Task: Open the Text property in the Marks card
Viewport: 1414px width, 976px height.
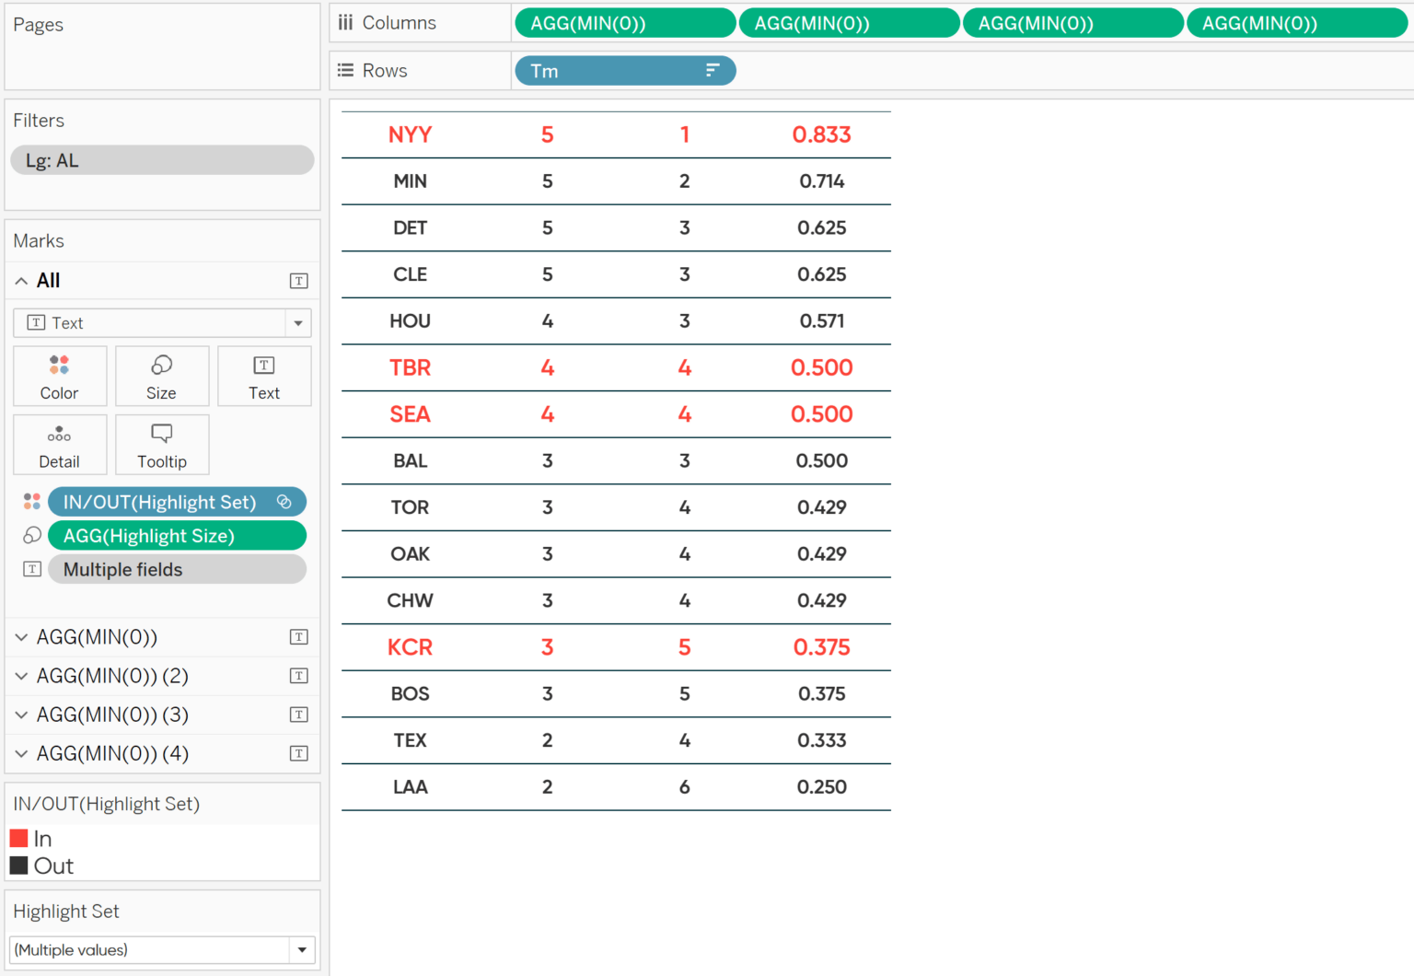Action: point(264,376)
